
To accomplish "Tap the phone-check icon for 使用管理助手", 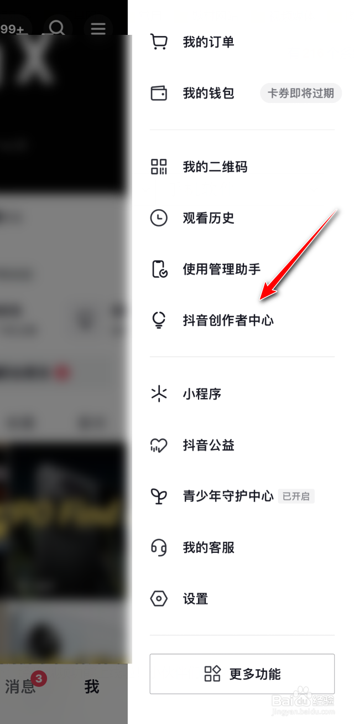I will 159,269.
